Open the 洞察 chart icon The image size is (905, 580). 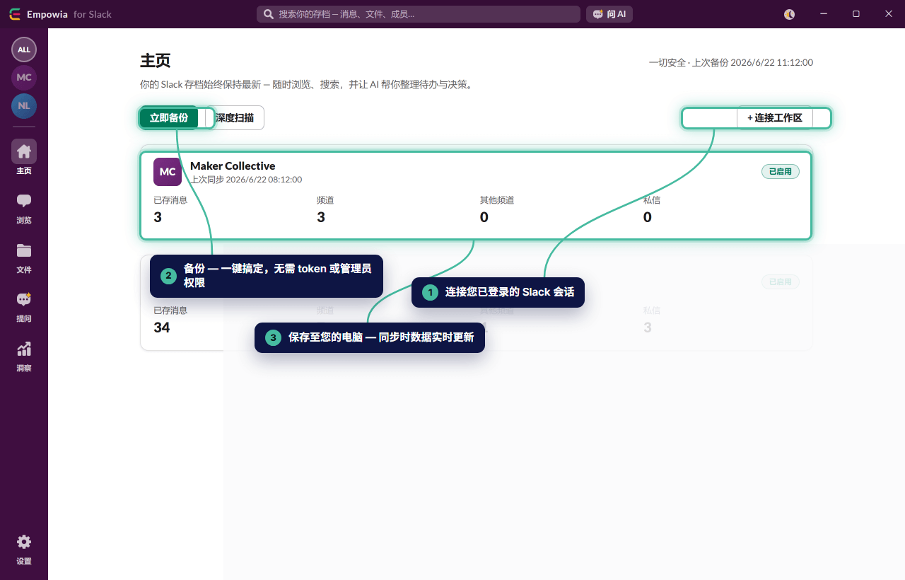[x=24, y=349]
